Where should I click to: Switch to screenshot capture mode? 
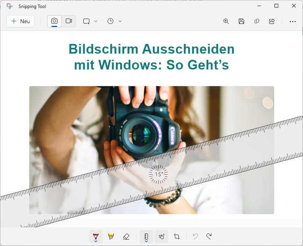(54, 21)
